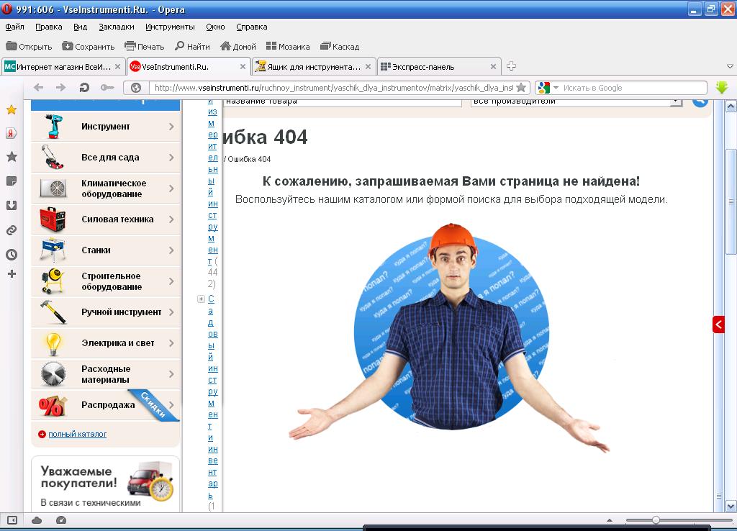Expand Станки category chevron

click(x=171, y=250)
